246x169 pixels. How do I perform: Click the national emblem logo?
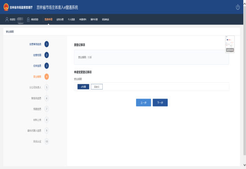click(x=6, y=7)
